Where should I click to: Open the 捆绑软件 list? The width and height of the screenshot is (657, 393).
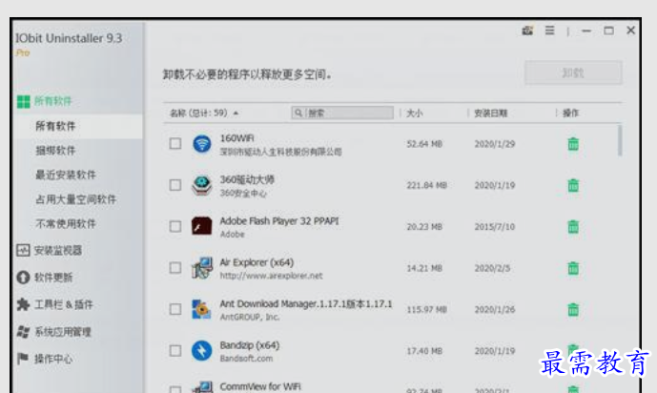55,151
